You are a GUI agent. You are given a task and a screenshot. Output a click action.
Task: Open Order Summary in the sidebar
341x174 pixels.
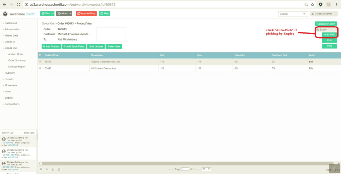[x=17, y=60]
